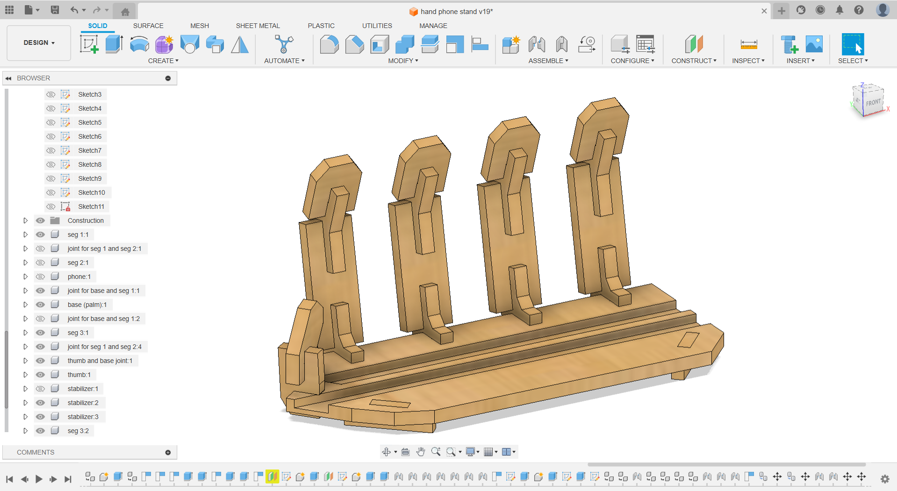Click the browser panel vertical scrollbar
This screenshot has height=491, width=897.
coord(6,369)
